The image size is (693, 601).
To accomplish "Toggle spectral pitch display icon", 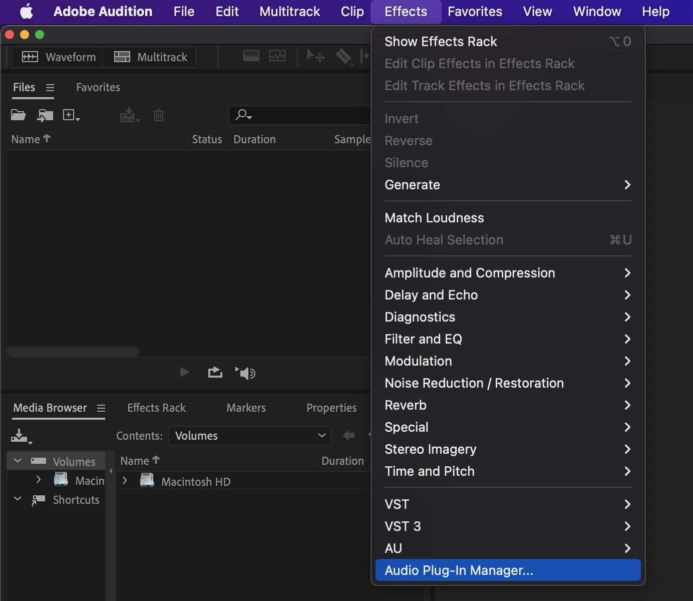I will [277, 56].
